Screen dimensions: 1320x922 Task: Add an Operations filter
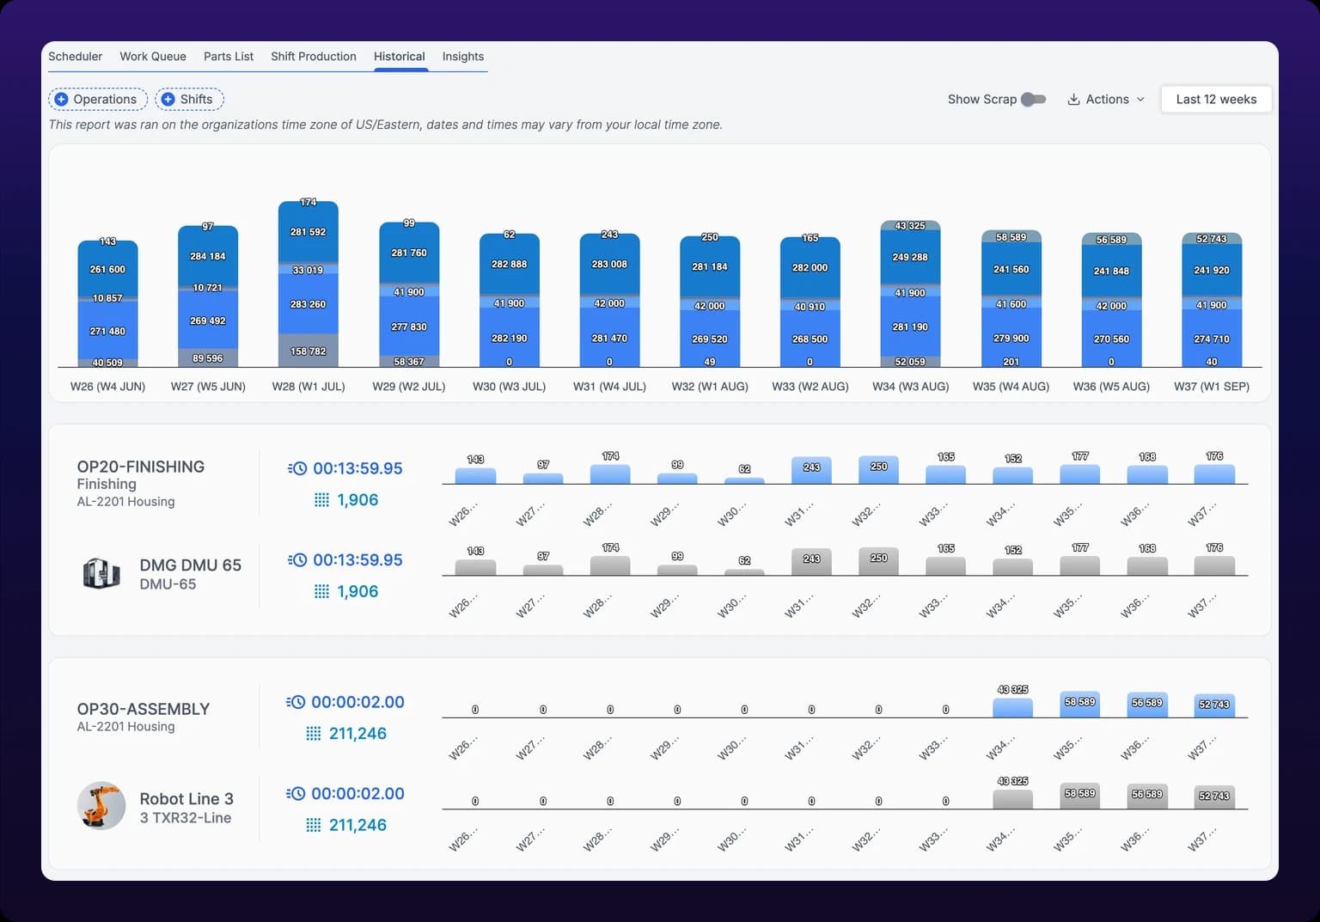tap(98, 100)
